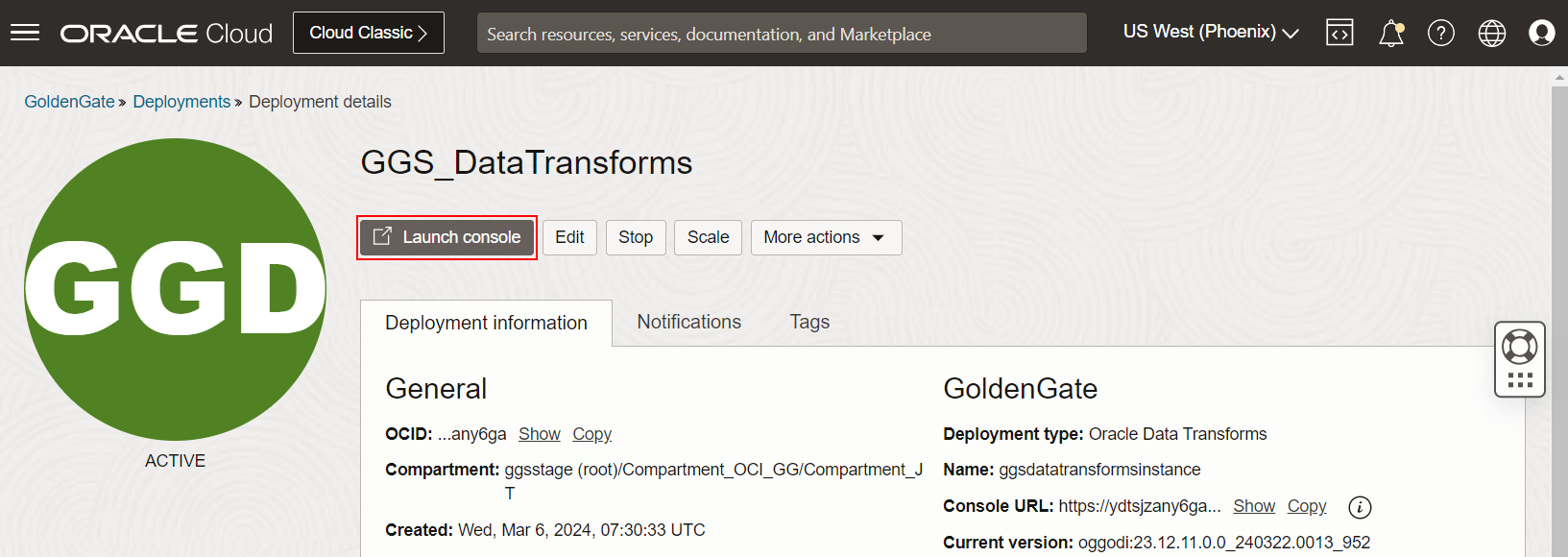Focus the search resources and services field

point(782,34)
